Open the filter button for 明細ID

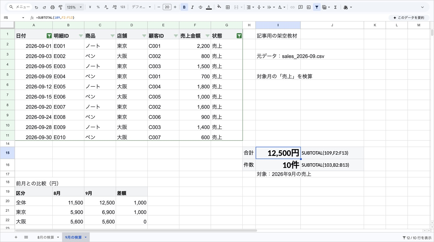click(81, 36)
